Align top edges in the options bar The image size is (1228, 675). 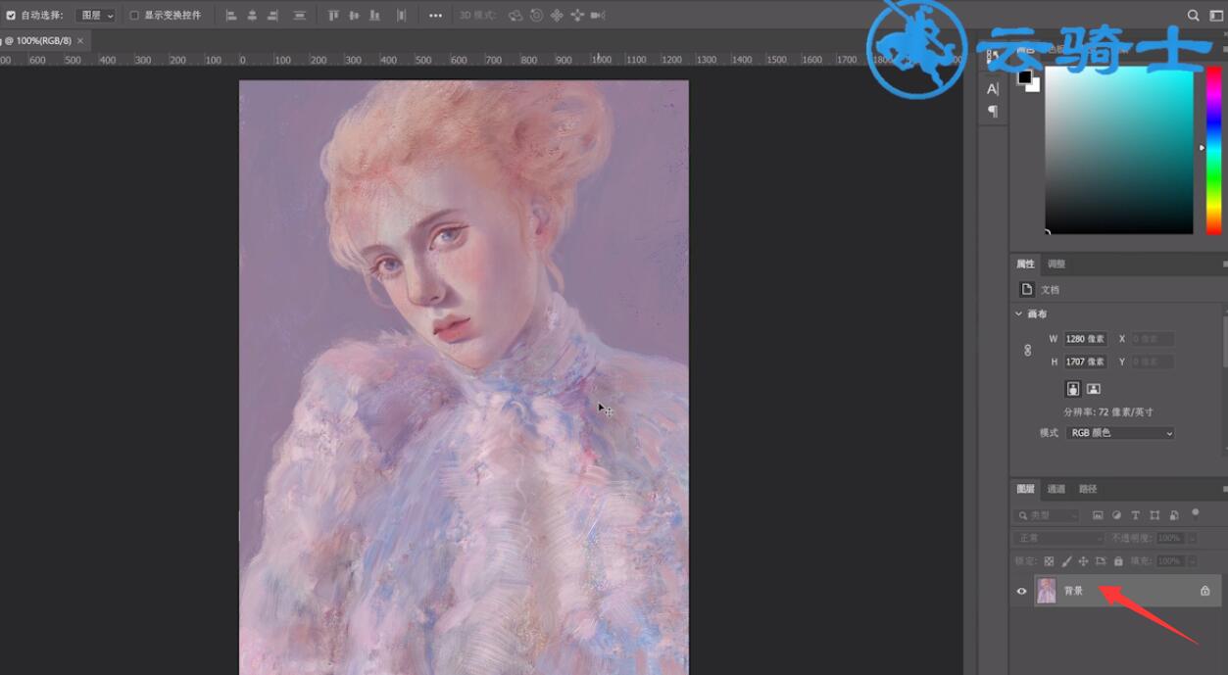click(x=333, y=16)
